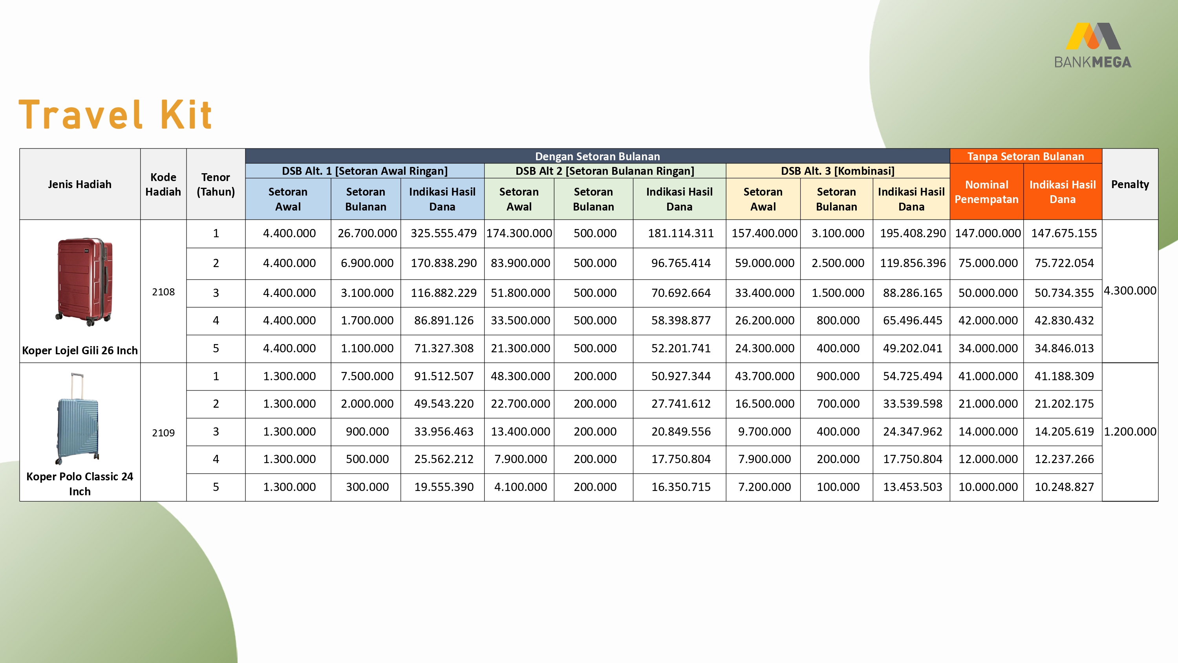Click the cell '21.202.175'
The height and width of the screenshot is (663, 1178).
(1064, 403)
